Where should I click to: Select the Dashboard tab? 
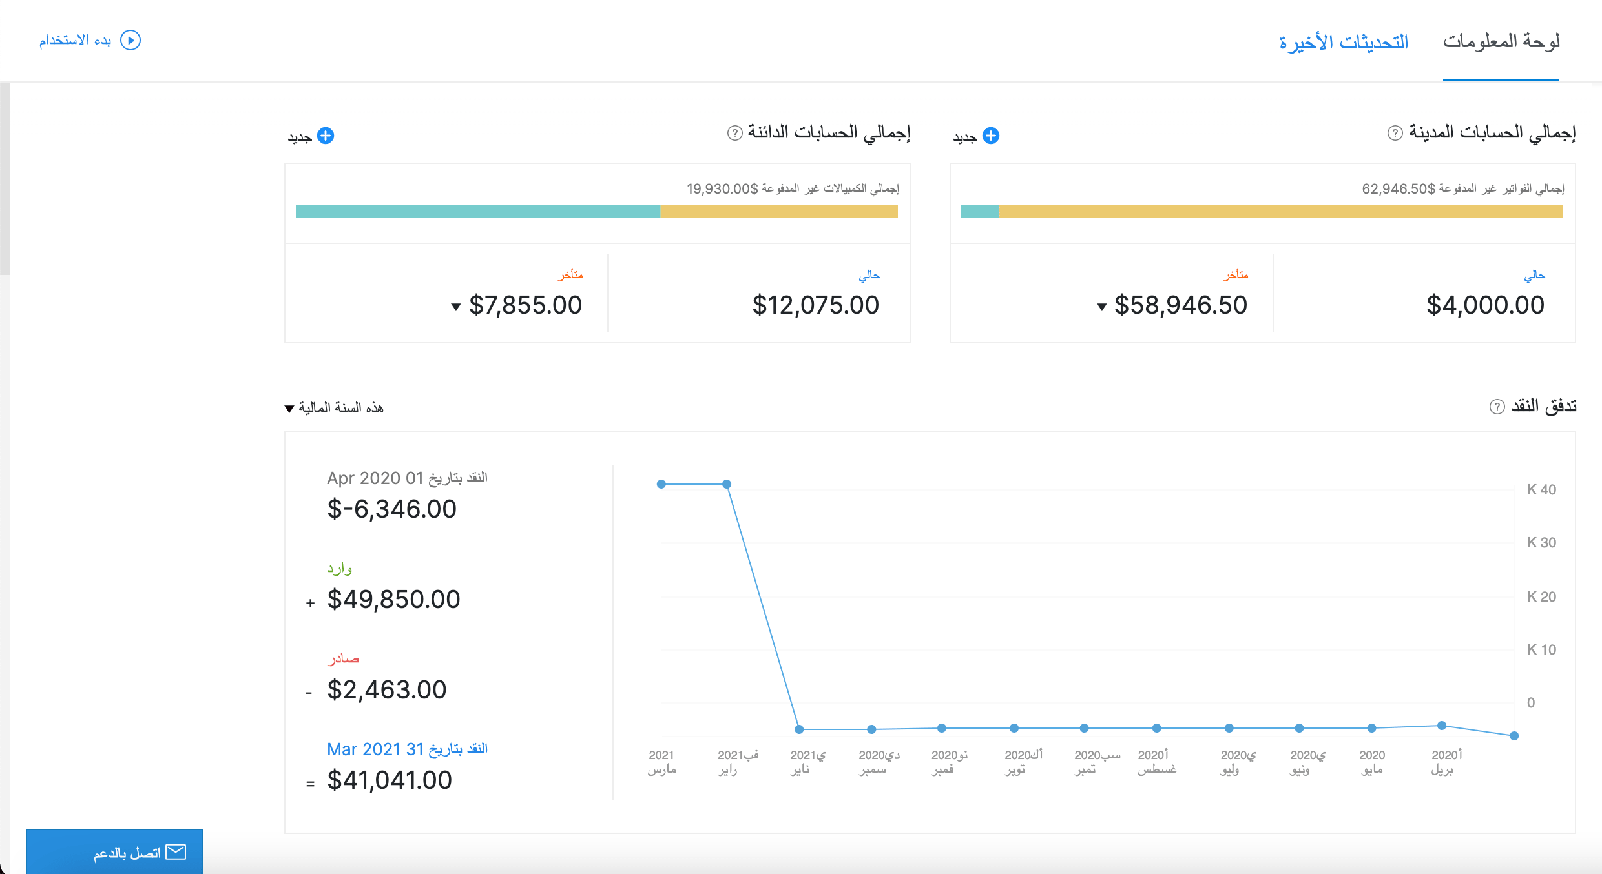[1501, 42]
